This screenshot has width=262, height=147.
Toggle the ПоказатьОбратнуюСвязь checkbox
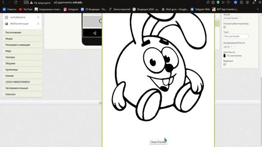[225, 27]
